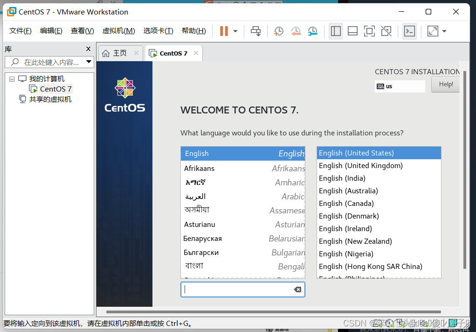
Task: Maximize the VMware Workstation window
Action: pyautogui.click(x=428, y=12)
